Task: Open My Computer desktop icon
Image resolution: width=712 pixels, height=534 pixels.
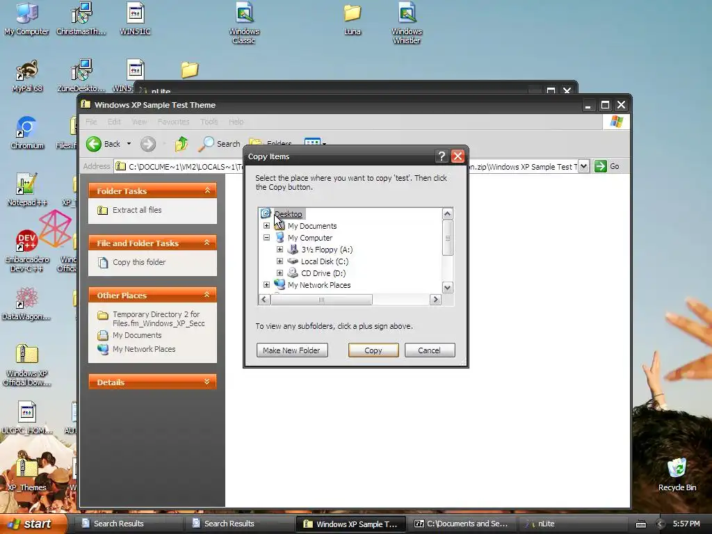Action: [27, 19]
